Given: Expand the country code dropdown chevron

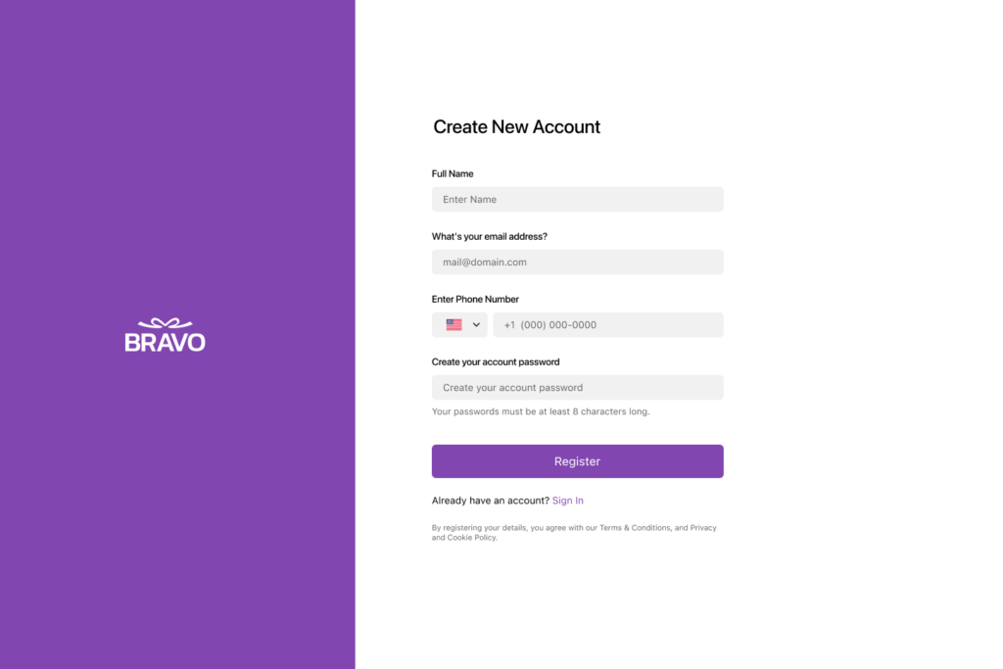Looking at the screenshot, I should (x=476, y=325).
